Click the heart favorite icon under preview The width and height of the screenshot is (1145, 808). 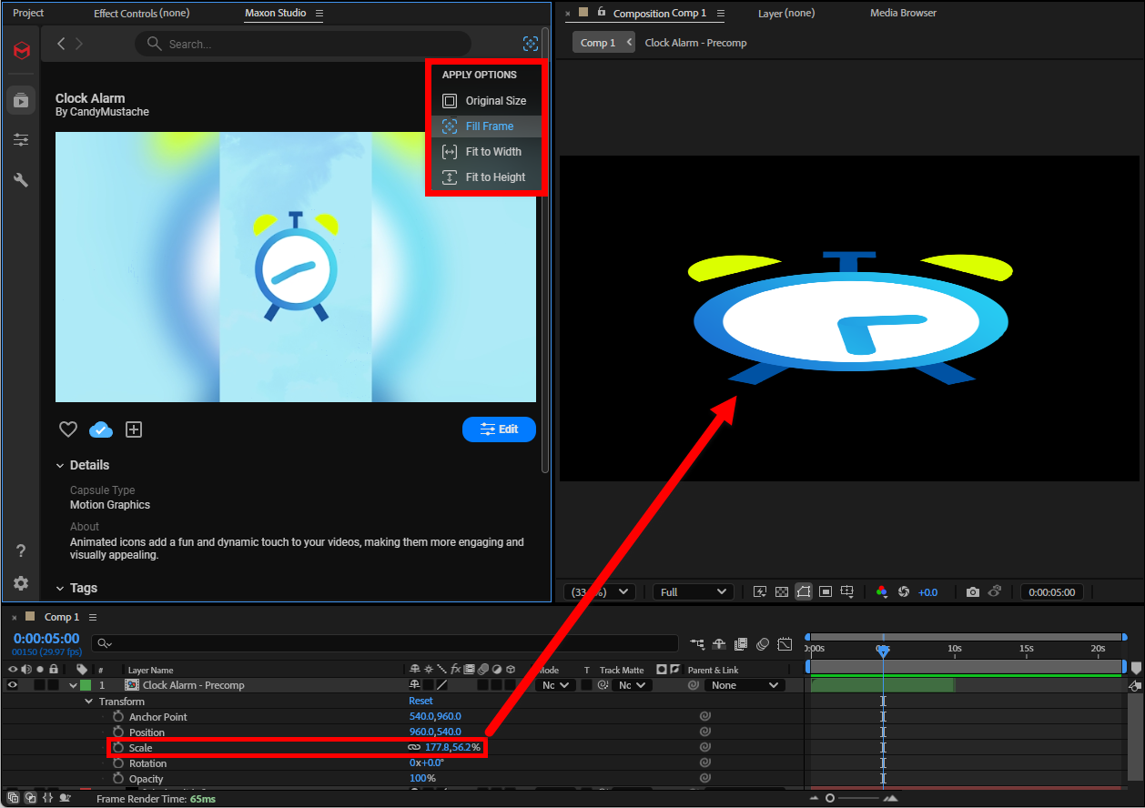pos(68,429)
